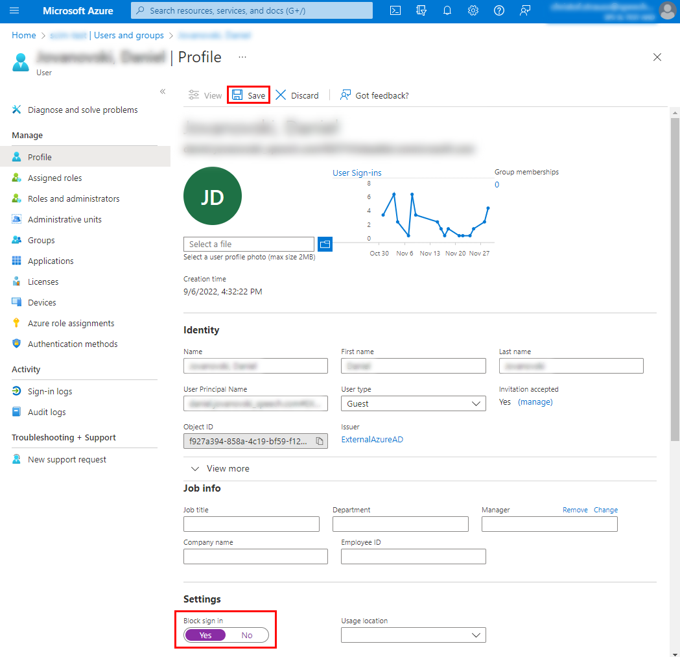Click the account avatar in the header
The height and width of the screenshot is (657, 680).
pyautogui.click(x=667, y=11)
